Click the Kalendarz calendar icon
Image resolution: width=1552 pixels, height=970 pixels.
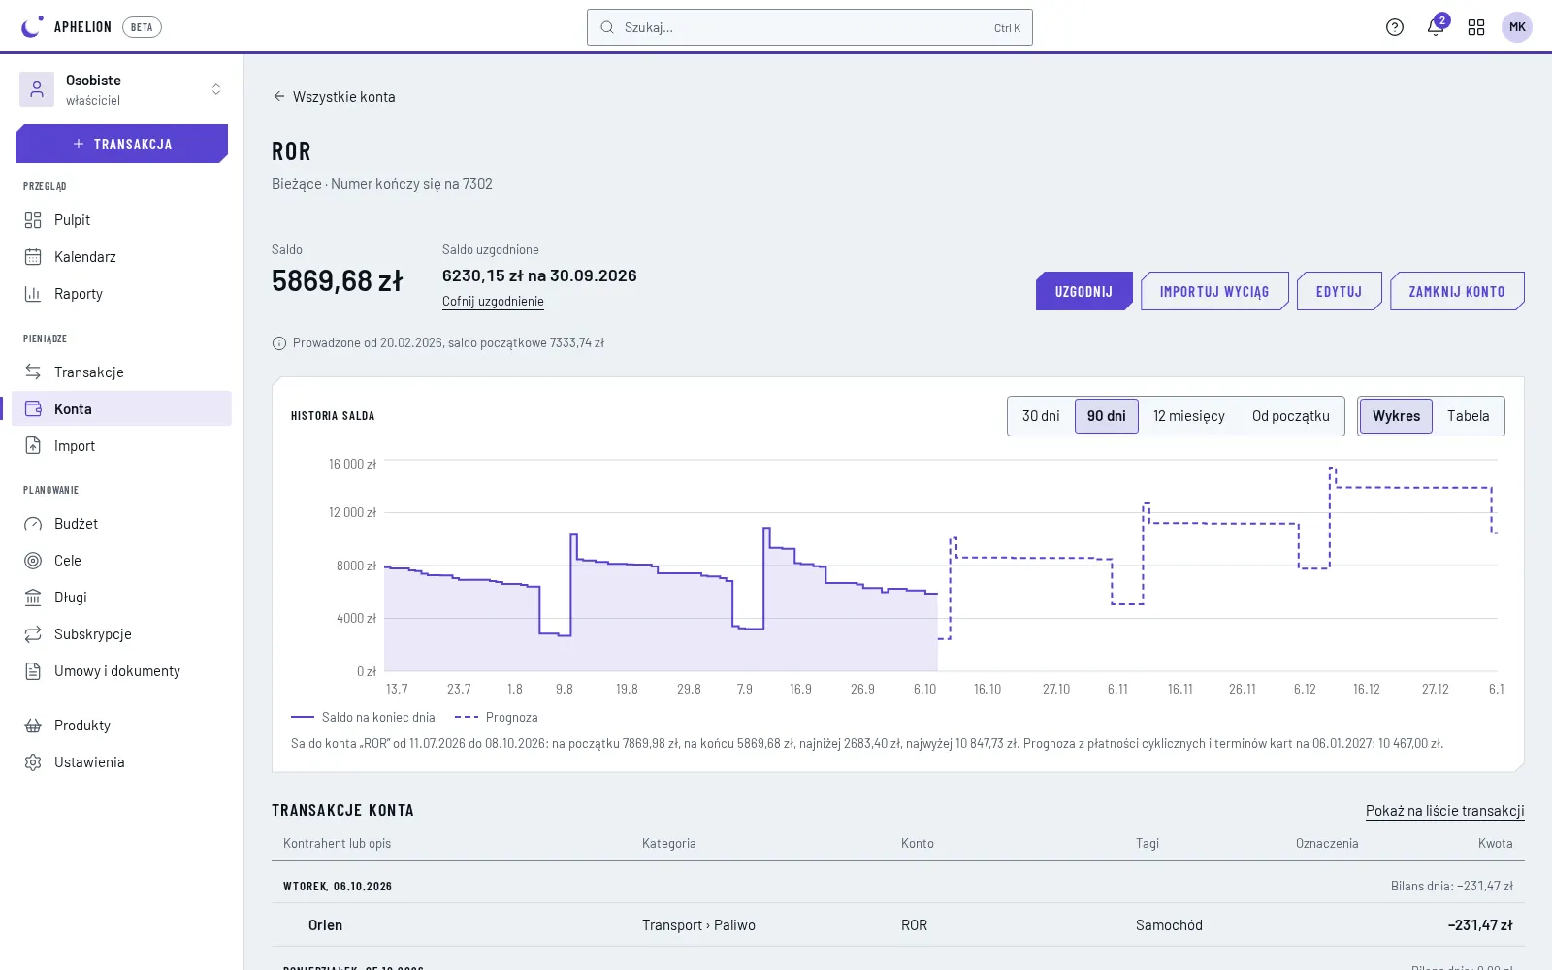click(33, 257)
